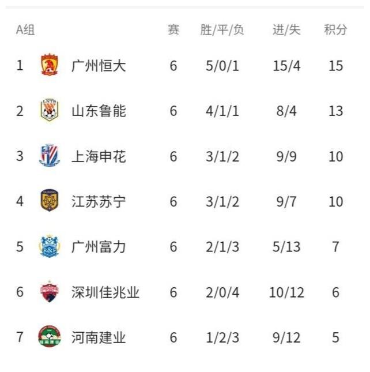Open team name 深圳佳兆业
This screenshot has height=372, width=370.
pos(105,292)
